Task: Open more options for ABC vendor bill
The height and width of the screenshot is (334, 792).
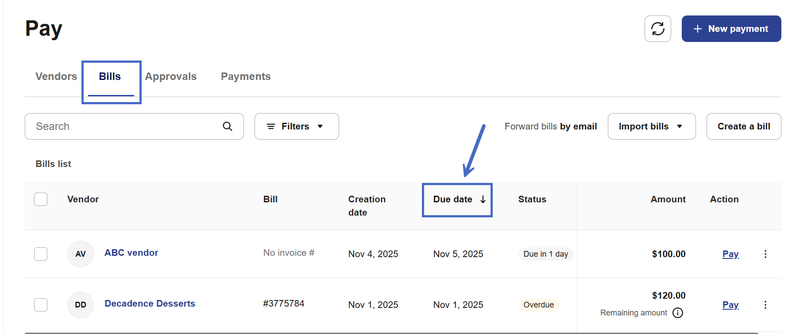Action: pyautogui.click(x=765, y=254)
